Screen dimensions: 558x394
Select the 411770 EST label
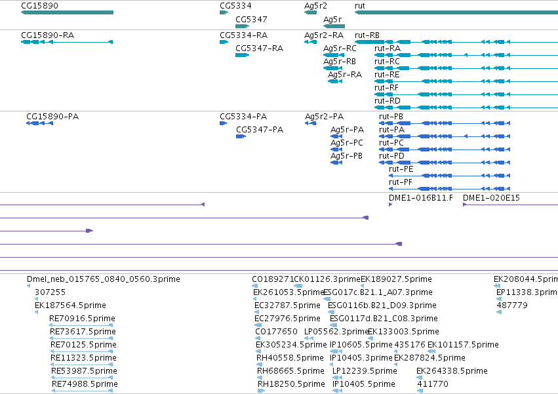pyautogui.click(x=433, y=385)
